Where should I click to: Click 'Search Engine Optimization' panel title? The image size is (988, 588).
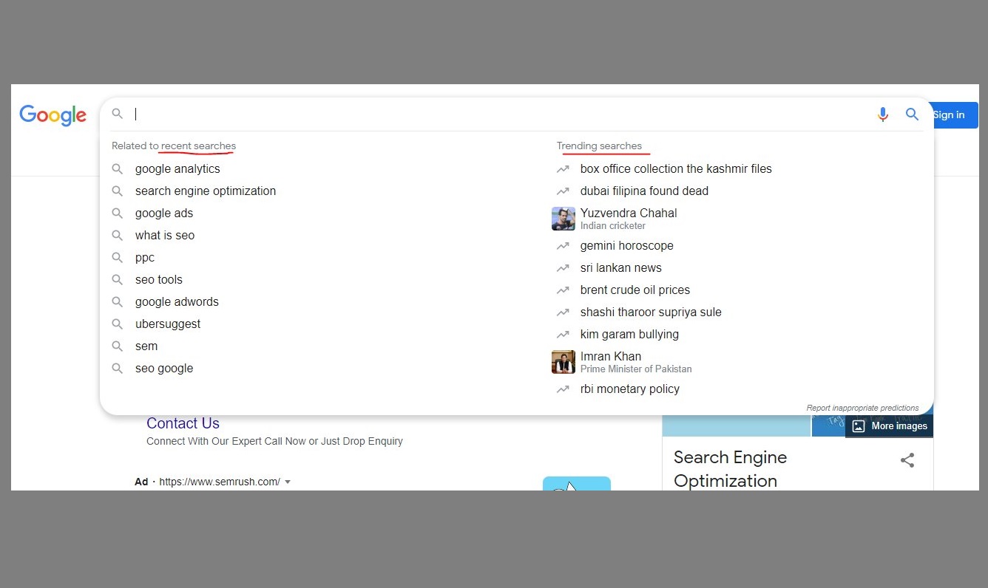pos(730,469)
